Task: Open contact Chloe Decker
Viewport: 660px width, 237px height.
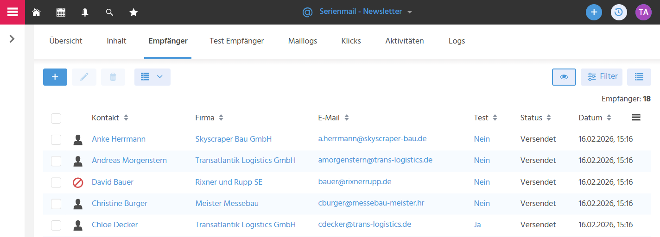Action: (115, 225)
